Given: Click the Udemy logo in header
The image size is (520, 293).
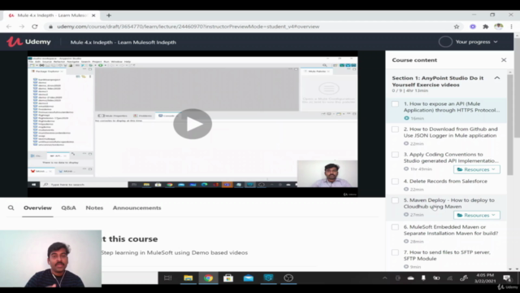Looking at the screenshot, I should pyautogui.click(x=29, y=42).
